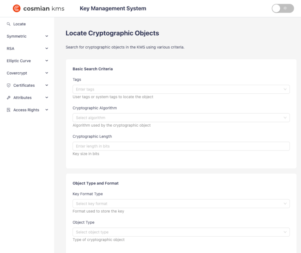
Task: Open the Certificates sidebar menu
Action: [24, 86]
